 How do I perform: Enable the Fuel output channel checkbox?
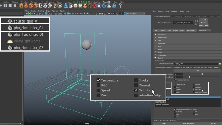[x=175, y=92]
